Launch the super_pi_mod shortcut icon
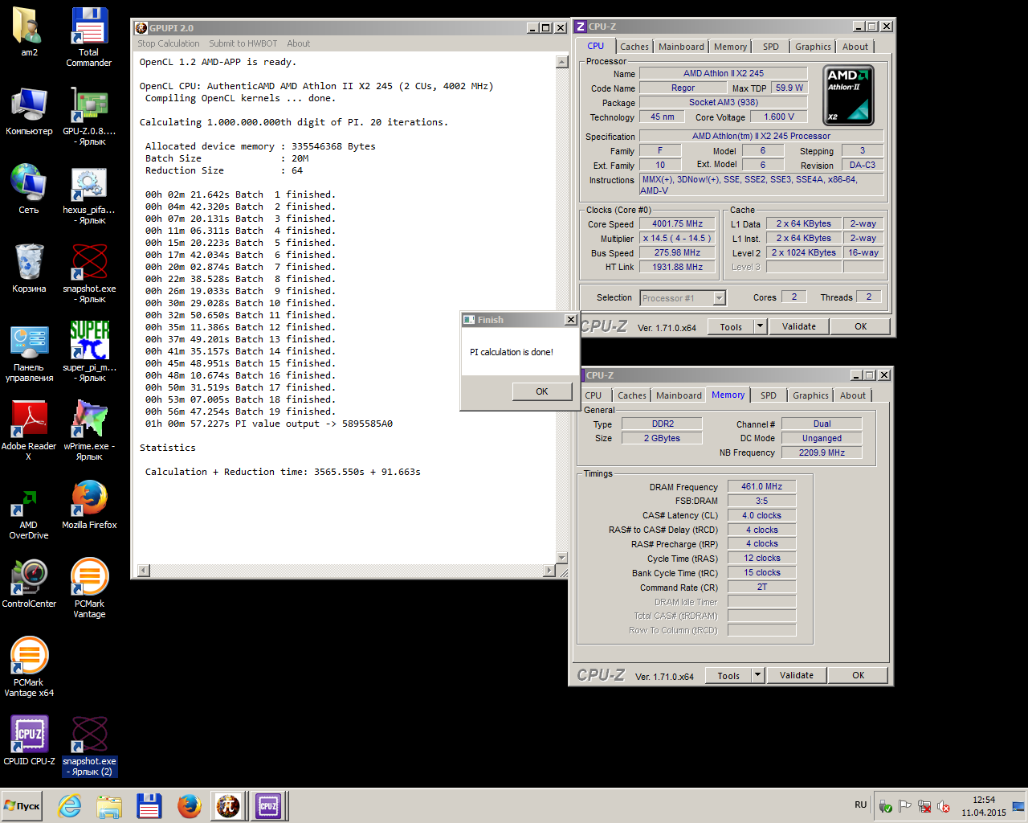The image size is (1028, 823). [x=89, y=341]
